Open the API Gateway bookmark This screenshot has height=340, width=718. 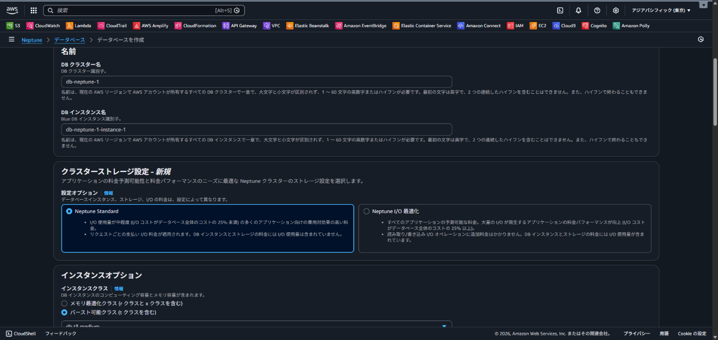240,26
